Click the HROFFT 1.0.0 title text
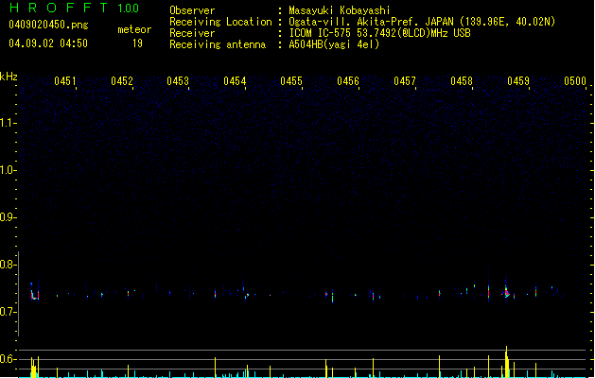Screen dimensions: 595x378 click(74, 8)
